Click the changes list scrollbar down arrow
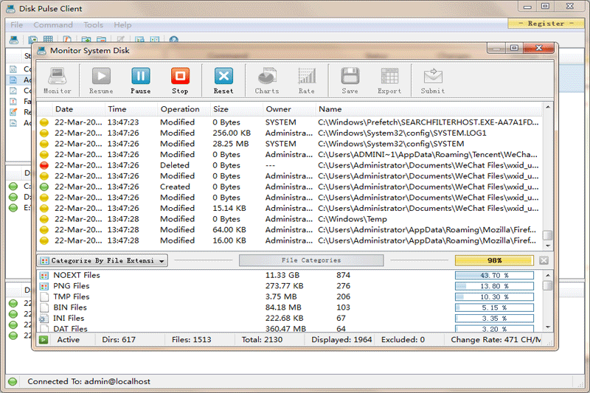This screenshot has width=590, height=393. click(548, 246)
